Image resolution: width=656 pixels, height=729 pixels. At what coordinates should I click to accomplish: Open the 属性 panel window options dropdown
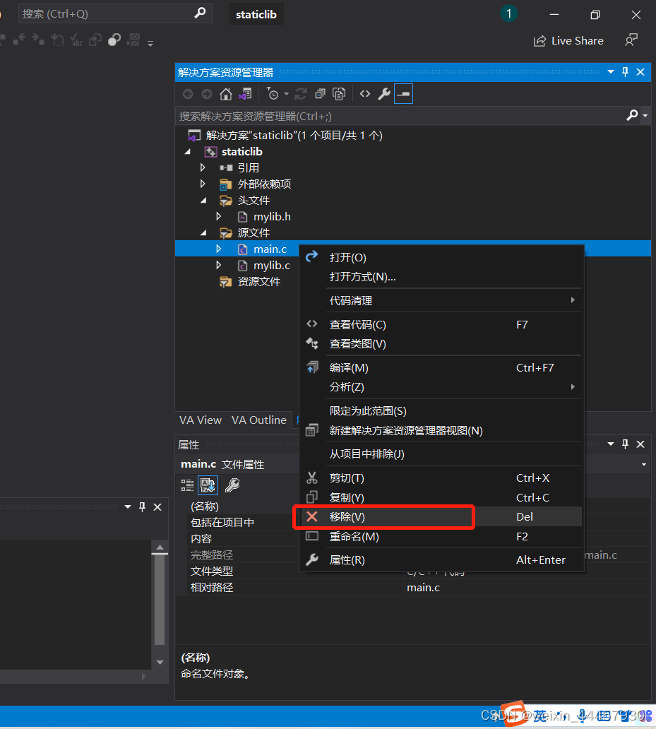coord(611,444)
